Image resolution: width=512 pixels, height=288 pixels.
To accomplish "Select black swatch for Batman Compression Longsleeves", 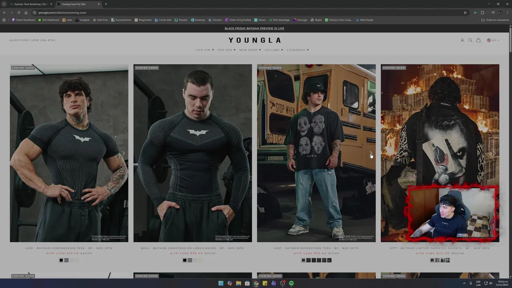I will (x=185, y=260).
